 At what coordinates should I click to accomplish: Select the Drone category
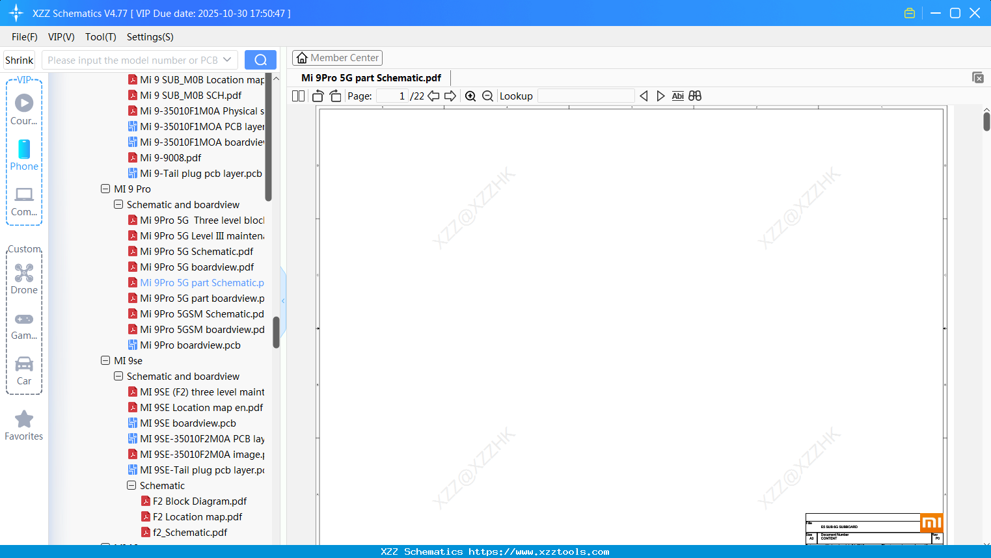[x=24, y=279]
